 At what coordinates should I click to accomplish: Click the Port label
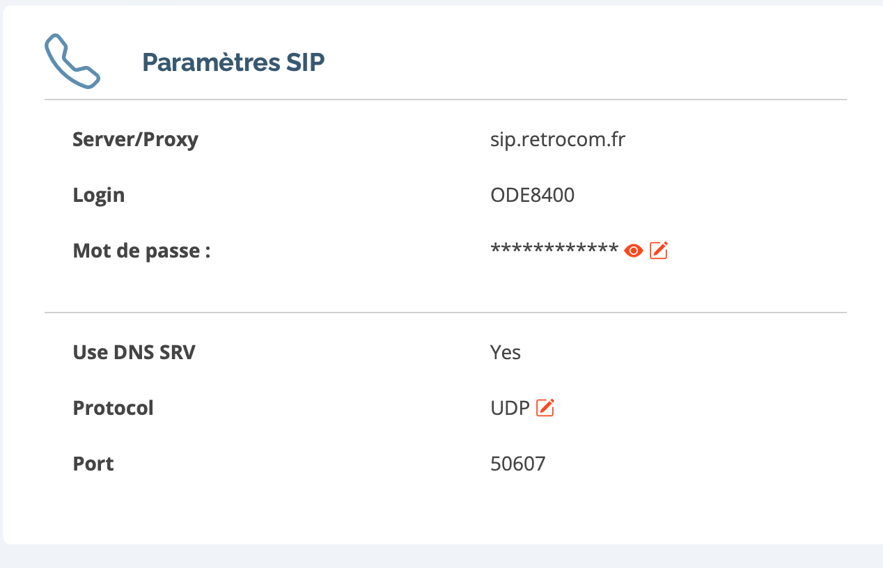[93, 464]
